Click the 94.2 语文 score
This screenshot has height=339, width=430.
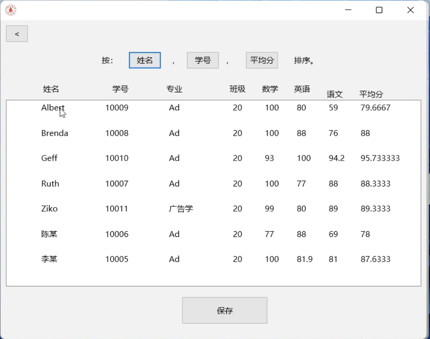(336, 158)
